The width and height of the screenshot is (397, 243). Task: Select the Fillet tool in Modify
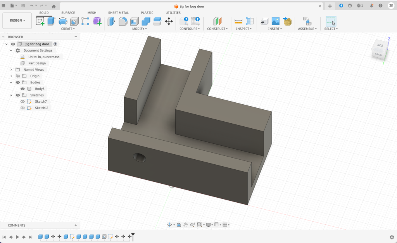[x=123, y=21]
